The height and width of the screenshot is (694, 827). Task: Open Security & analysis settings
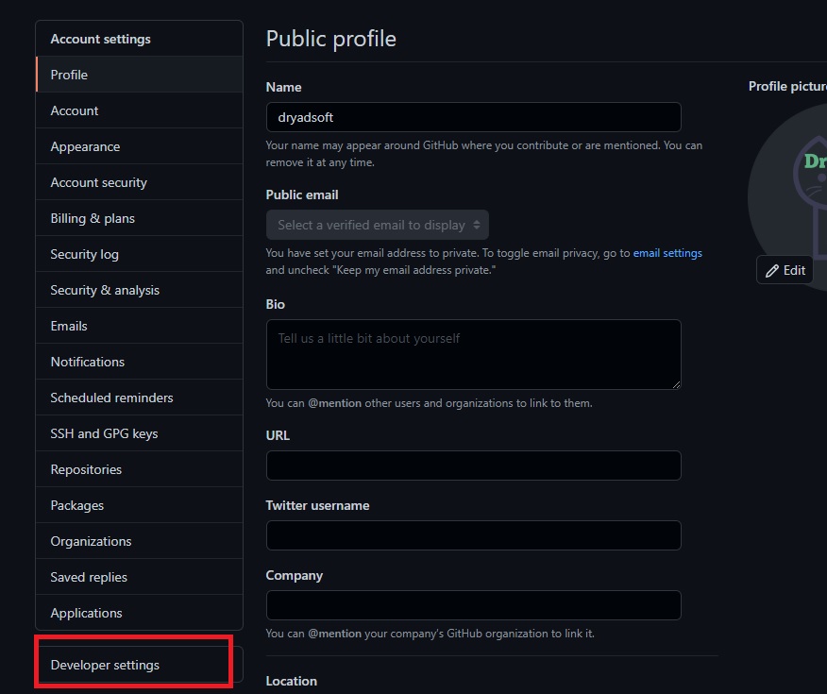[x=139, y=290]
